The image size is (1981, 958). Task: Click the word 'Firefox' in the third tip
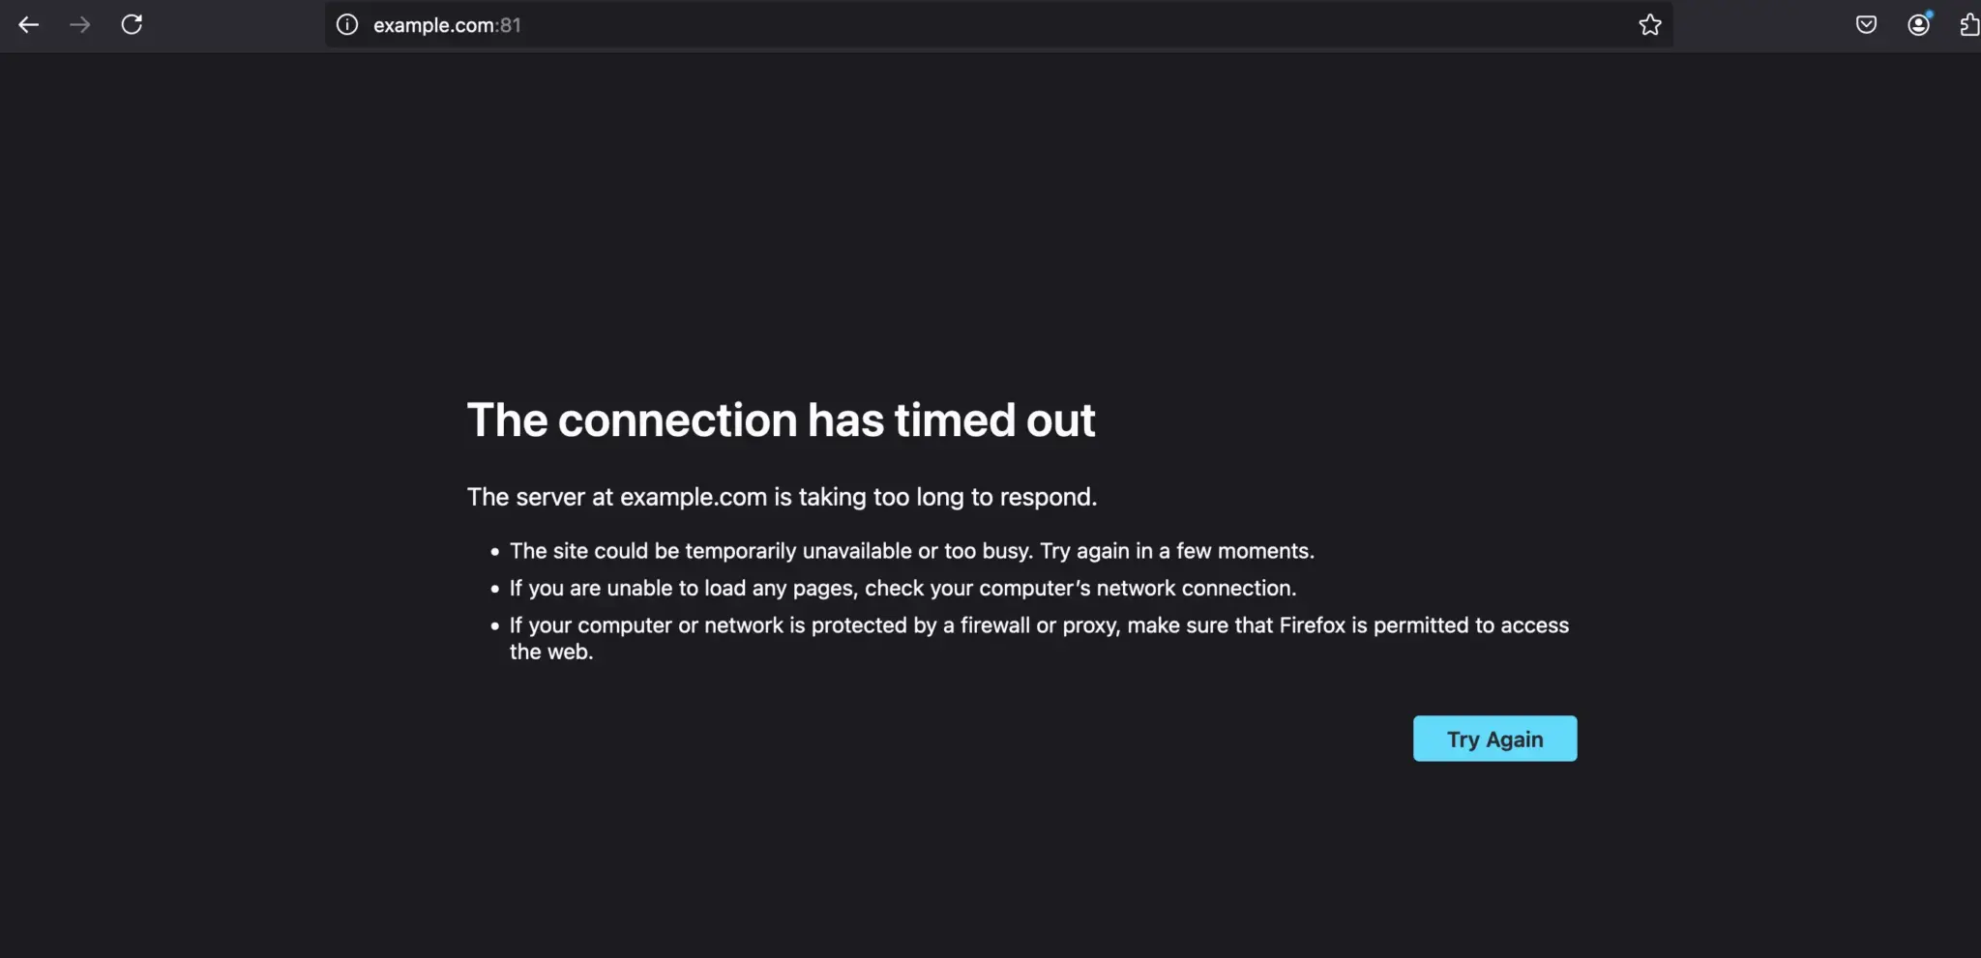[x=1312, y=625]
